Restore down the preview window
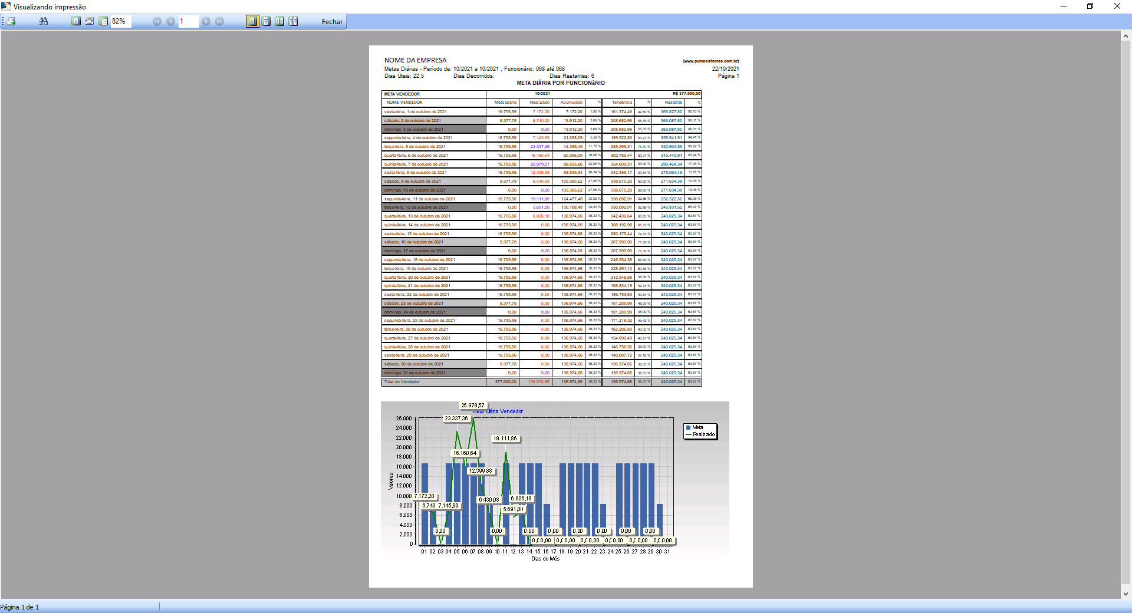The height and width of the screenshot is (613, 1132). click(x=1090, y=6)
